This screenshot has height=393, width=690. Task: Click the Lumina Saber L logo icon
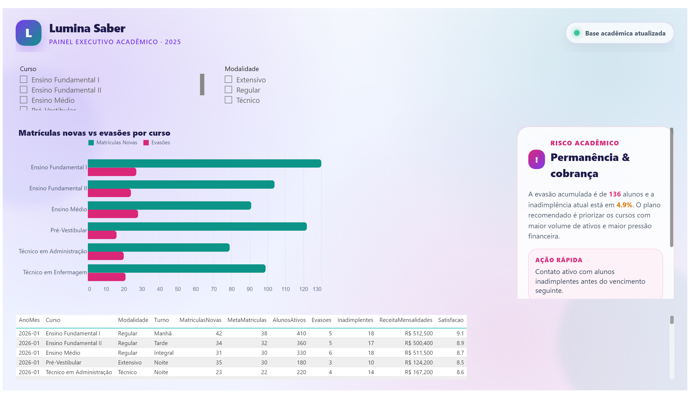tap(28, 33)
